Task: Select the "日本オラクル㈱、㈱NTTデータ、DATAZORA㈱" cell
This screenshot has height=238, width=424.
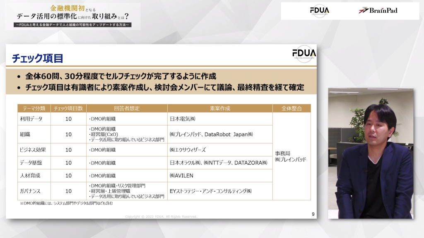Action: (x=220, y=163)
